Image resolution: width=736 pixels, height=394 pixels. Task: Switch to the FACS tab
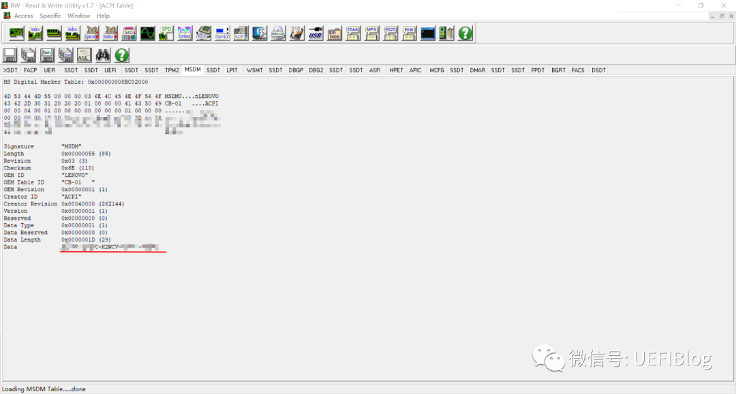[x=578, y=70]
